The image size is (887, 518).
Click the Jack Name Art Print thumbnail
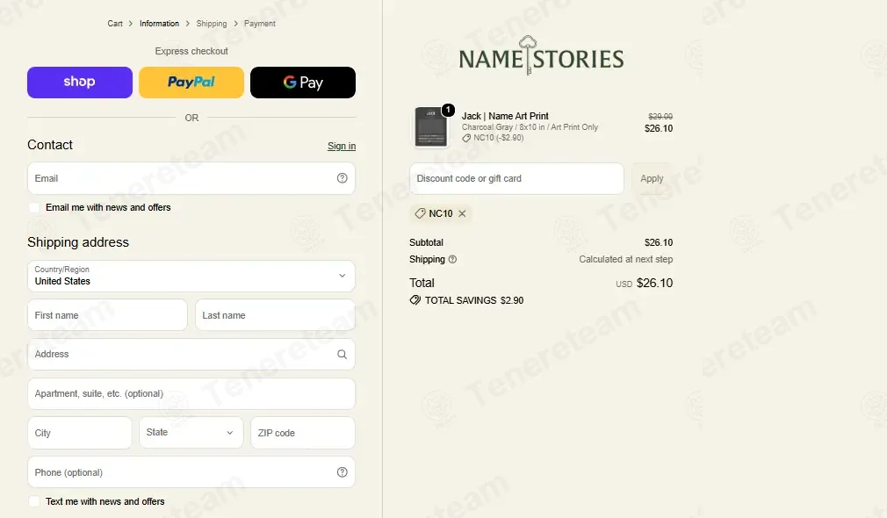[431, 127]
